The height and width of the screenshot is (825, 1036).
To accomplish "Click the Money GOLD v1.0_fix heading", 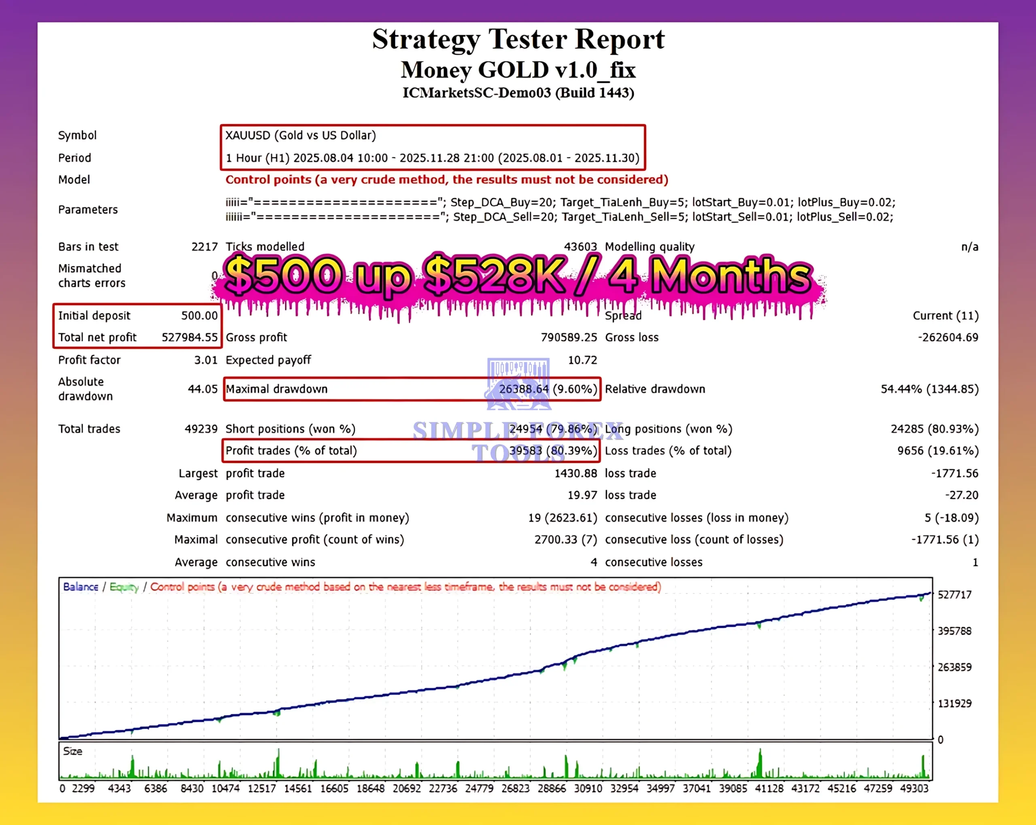I will click(x=518, y=70).
